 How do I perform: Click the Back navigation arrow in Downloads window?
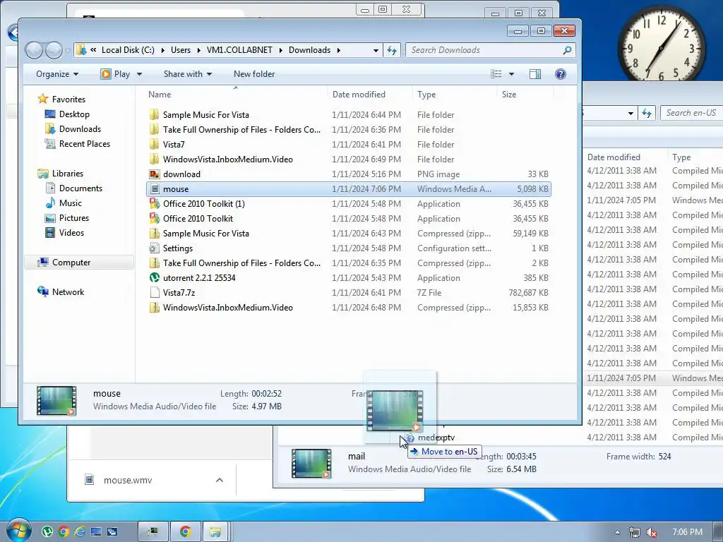[x=34, y=50]
